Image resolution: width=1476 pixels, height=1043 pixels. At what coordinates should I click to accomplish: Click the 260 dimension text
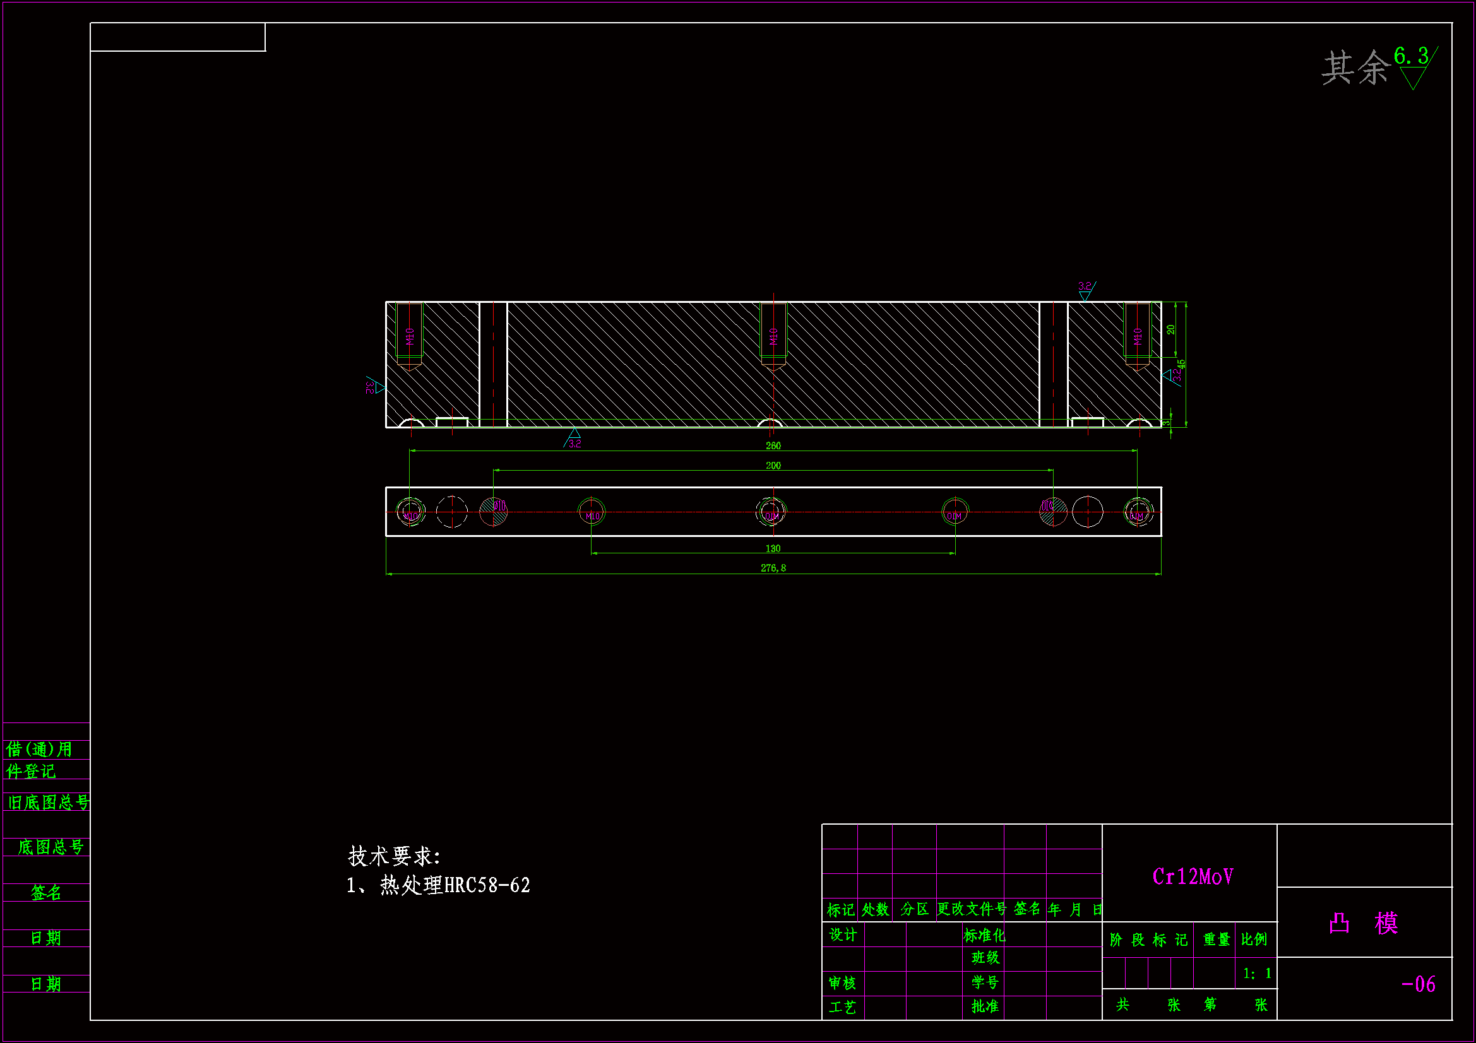773,445
